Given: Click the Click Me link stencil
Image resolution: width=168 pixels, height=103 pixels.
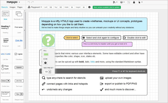Looking at the screenshot, I should (x=19, y=40).
